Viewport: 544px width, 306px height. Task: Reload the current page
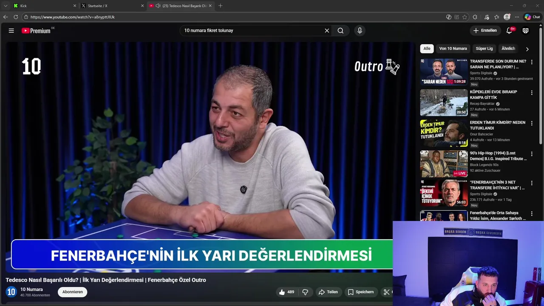coord(16,17)
